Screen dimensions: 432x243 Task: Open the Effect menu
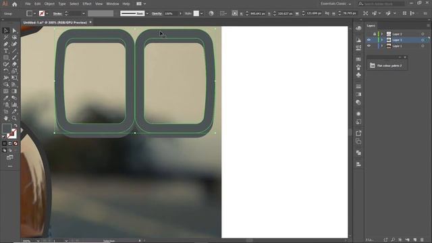pos(87,4)
